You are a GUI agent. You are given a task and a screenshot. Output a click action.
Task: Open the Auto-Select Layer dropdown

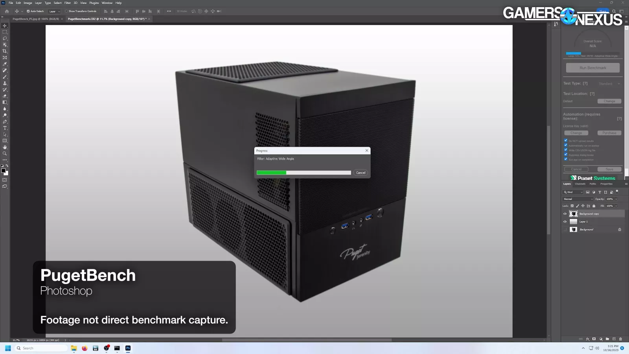[x=54, y=11]
